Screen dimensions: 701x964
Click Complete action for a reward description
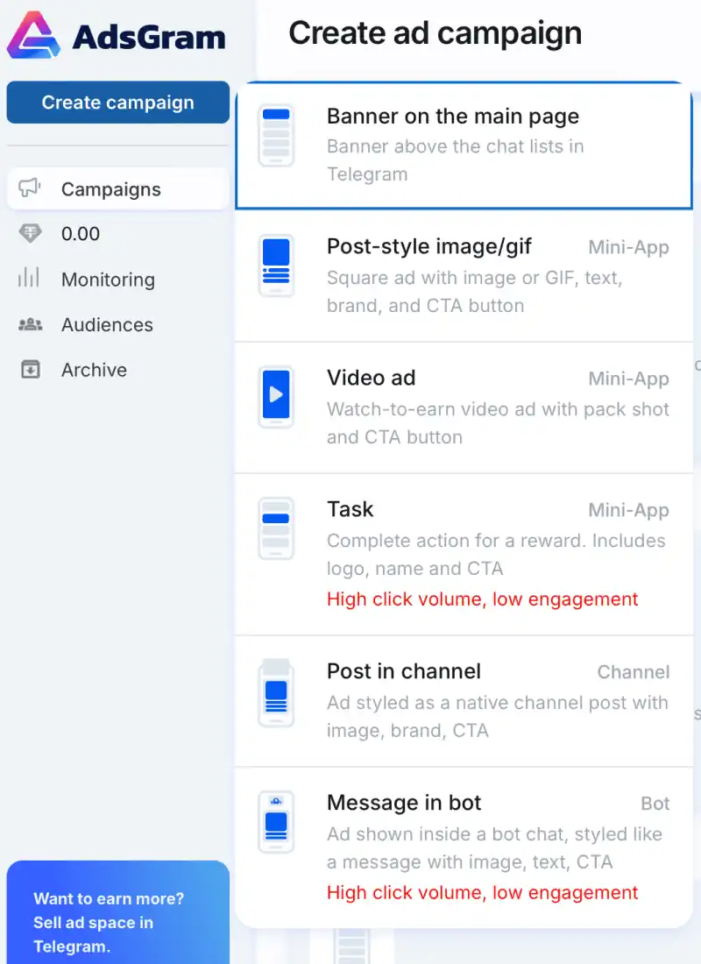pos(496,555)
